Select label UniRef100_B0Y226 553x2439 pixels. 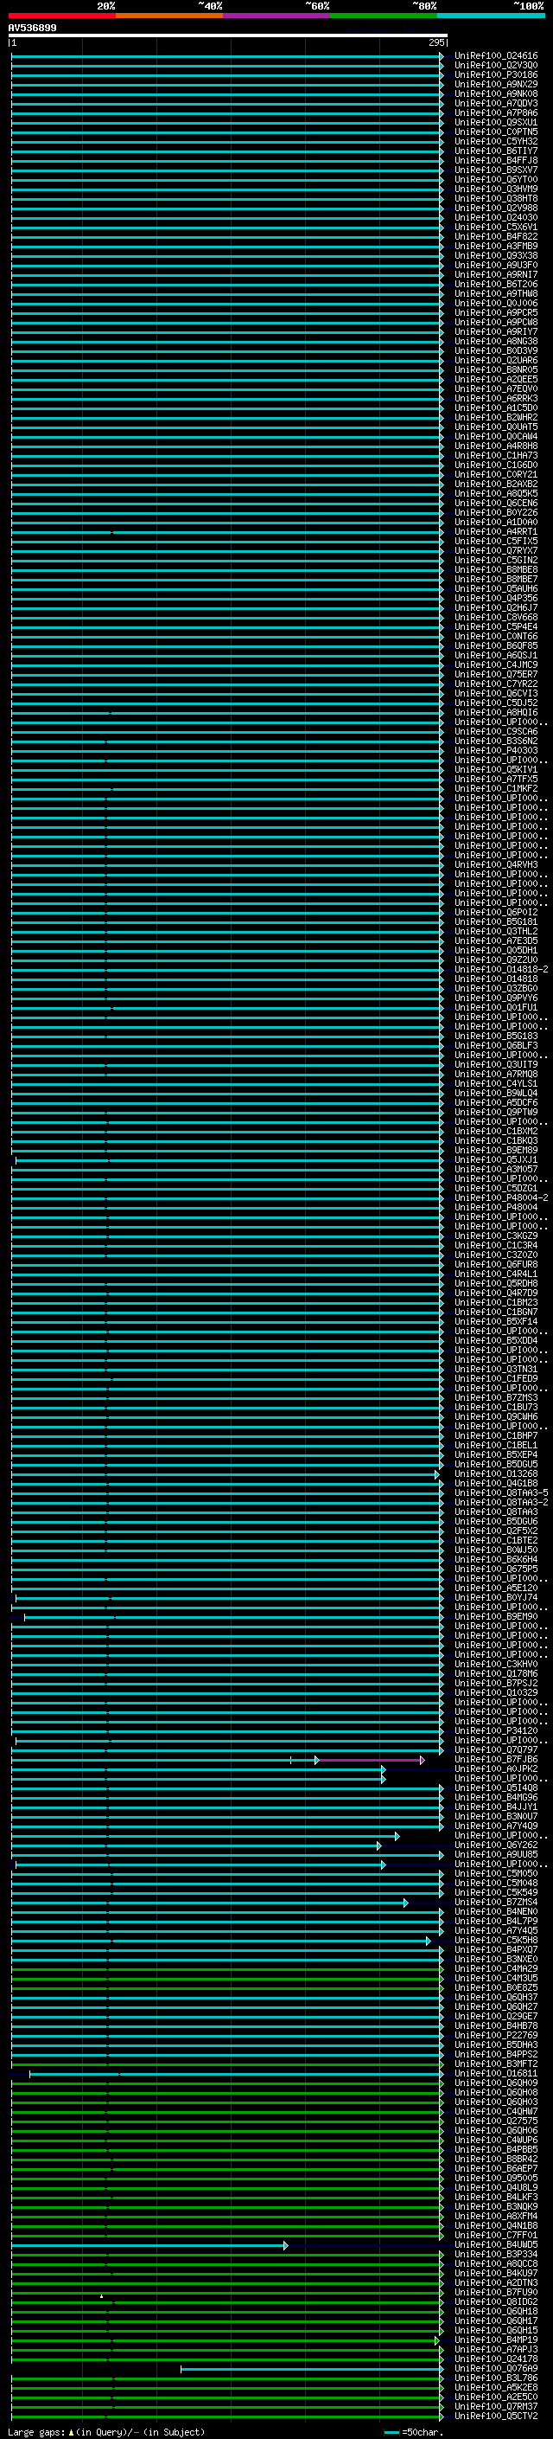[x=496, y=513]
